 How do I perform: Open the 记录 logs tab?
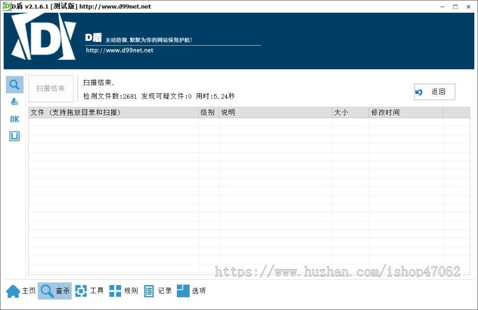tap(158, 291)
